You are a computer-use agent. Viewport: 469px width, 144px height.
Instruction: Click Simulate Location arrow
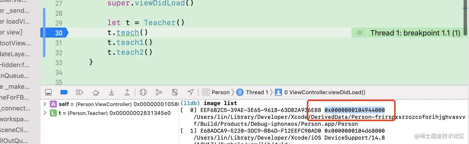pos(190,92)
